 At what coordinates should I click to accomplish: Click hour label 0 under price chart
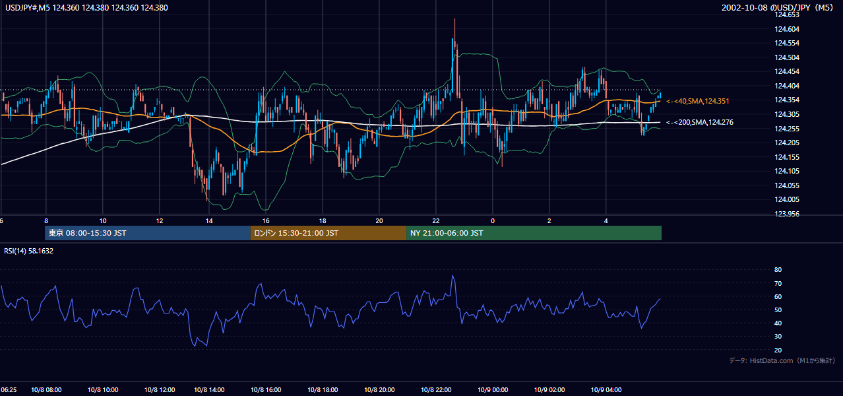(x=493, y=221)
